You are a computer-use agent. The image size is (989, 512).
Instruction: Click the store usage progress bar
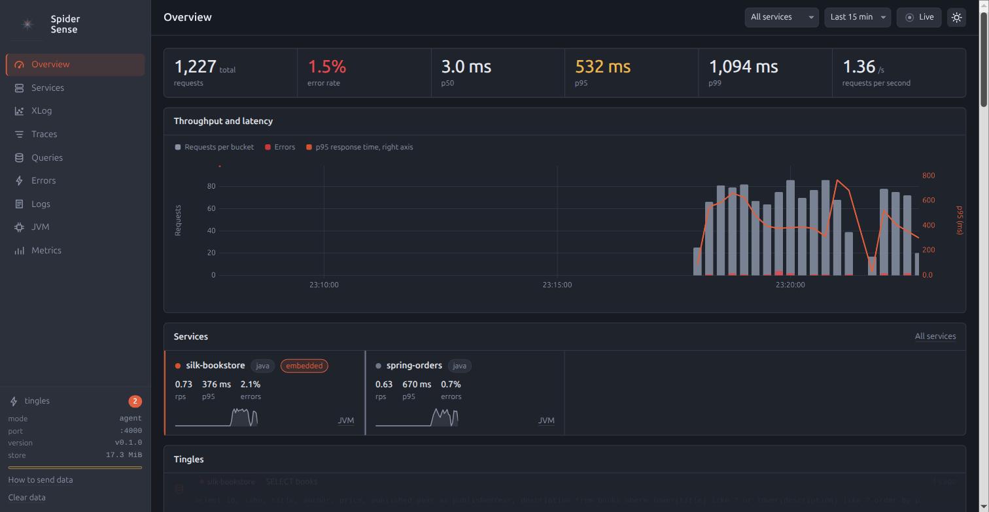[75, 468]
